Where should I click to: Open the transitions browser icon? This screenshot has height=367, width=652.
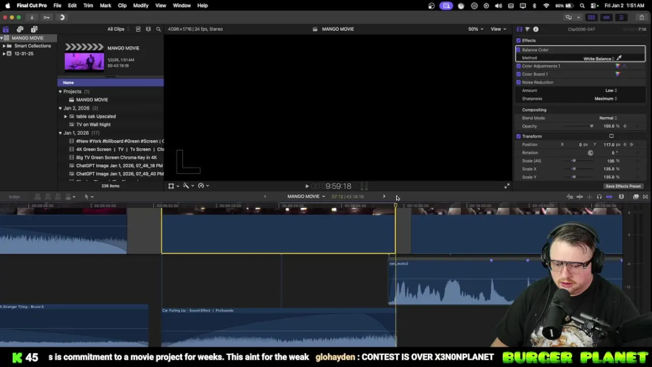pyautogui.click(x=645, y=197)
